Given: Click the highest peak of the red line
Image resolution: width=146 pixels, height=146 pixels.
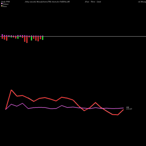Looking at the screenshot, I should [x=11, y=90].
